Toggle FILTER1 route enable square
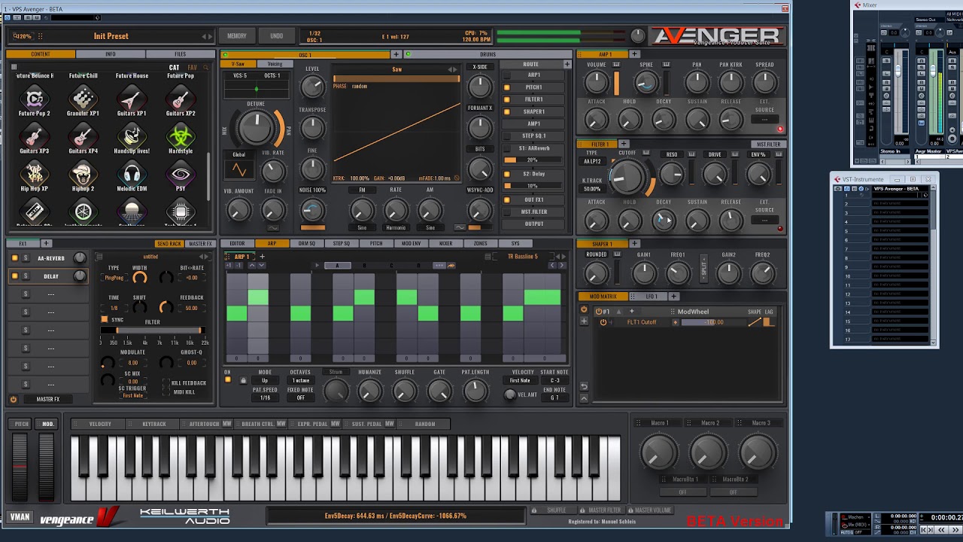 506,99
